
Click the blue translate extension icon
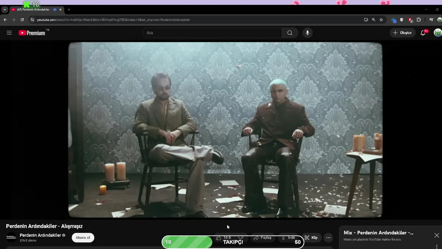(x=394, y=20)
